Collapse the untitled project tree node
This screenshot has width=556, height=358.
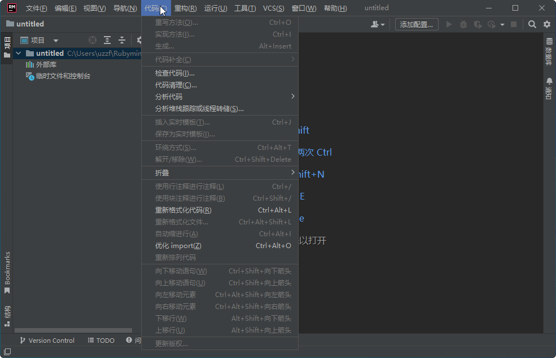19,54
